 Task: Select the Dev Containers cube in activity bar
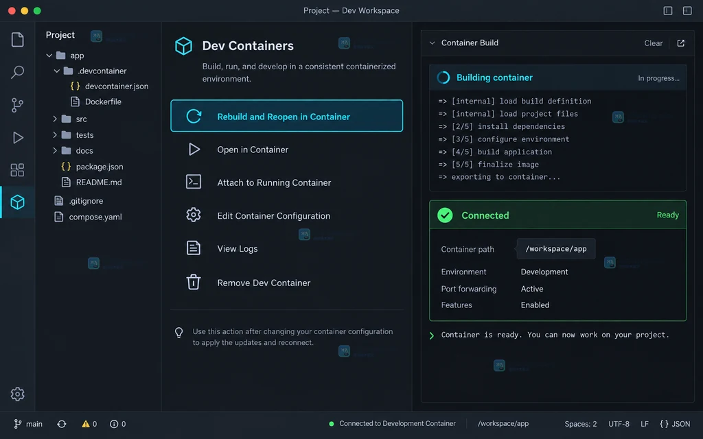pyautogui.click(x=17, y=202)
